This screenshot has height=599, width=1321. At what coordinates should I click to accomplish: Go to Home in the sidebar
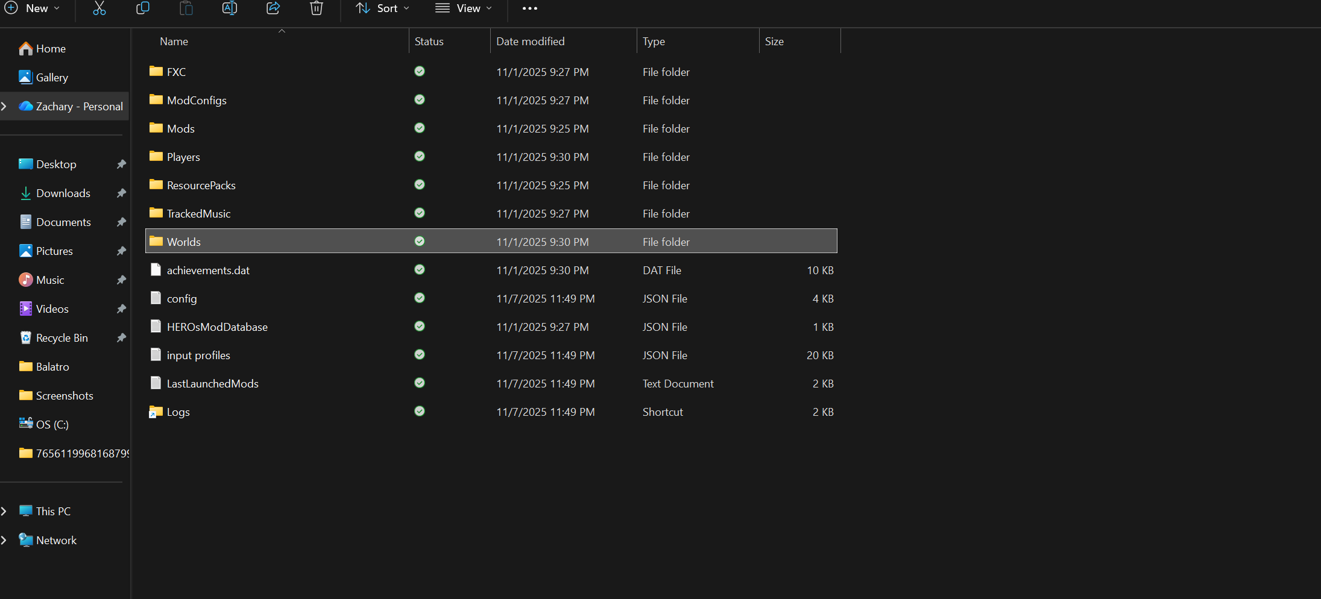(x=51, y=49)
